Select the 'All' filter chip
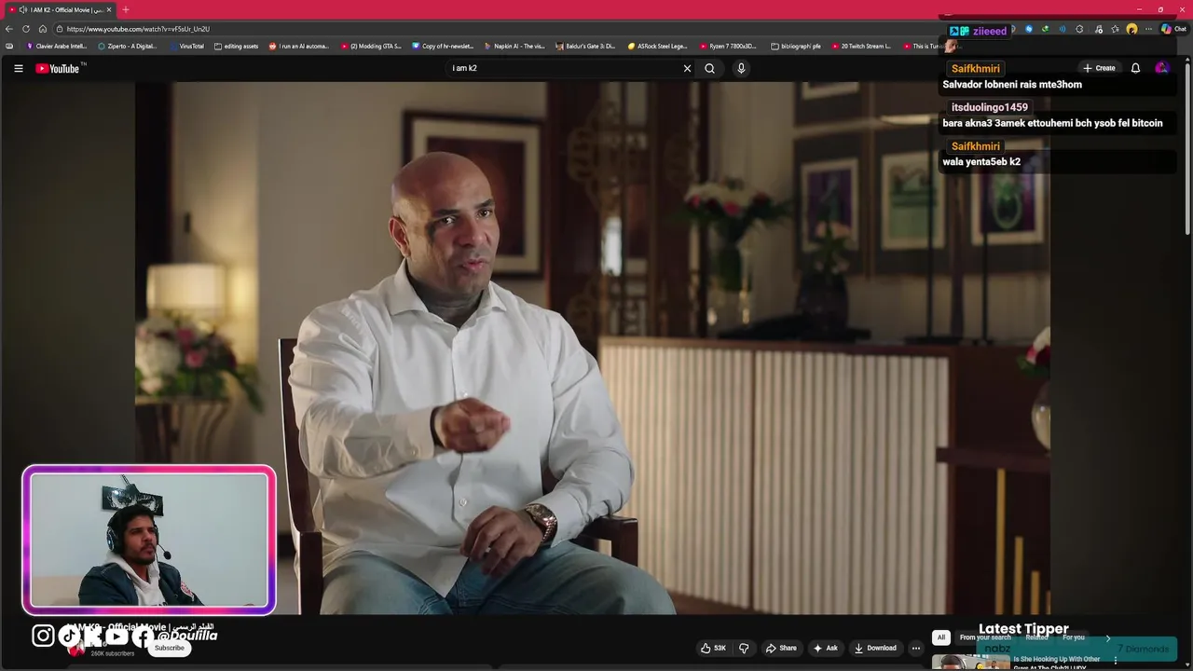 tap(941, 637)
